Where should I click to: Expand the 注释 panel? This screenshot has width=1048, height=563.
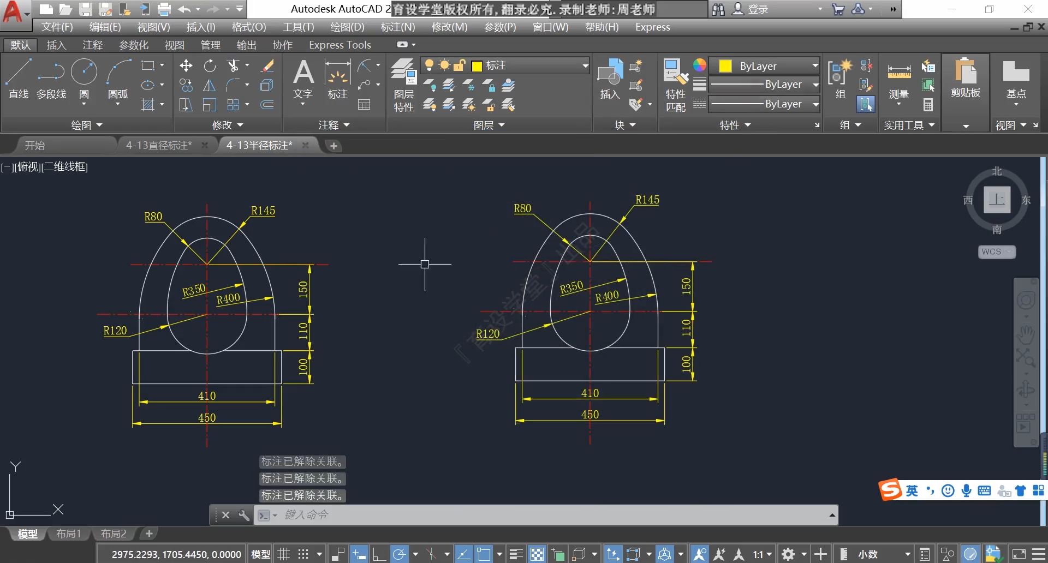(x=334, y=125)
